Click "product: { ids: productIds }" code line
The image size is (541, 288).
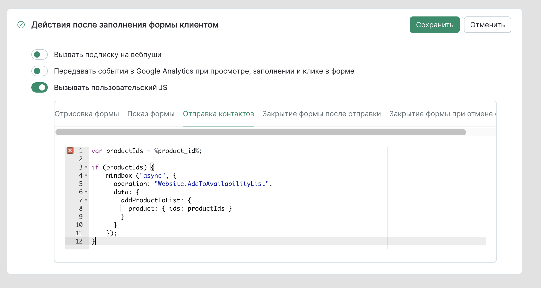[180, 208]
